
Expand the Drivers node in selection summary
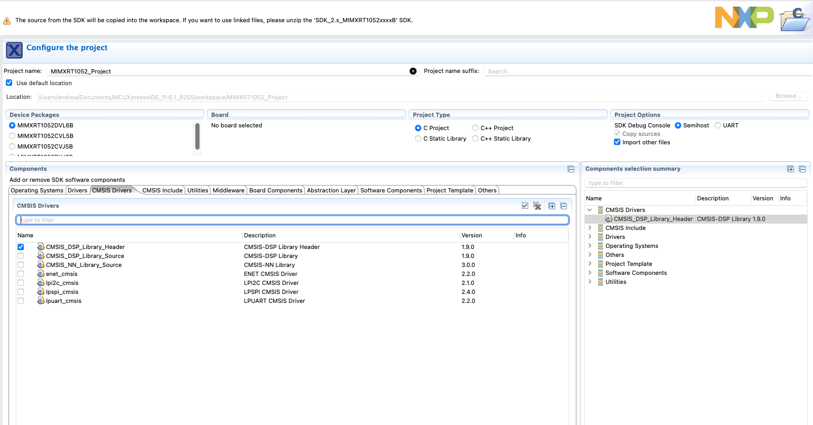point(590,237)
